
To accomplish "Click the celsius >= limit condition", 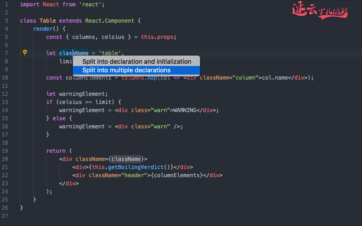I will (x=85, y=102).
